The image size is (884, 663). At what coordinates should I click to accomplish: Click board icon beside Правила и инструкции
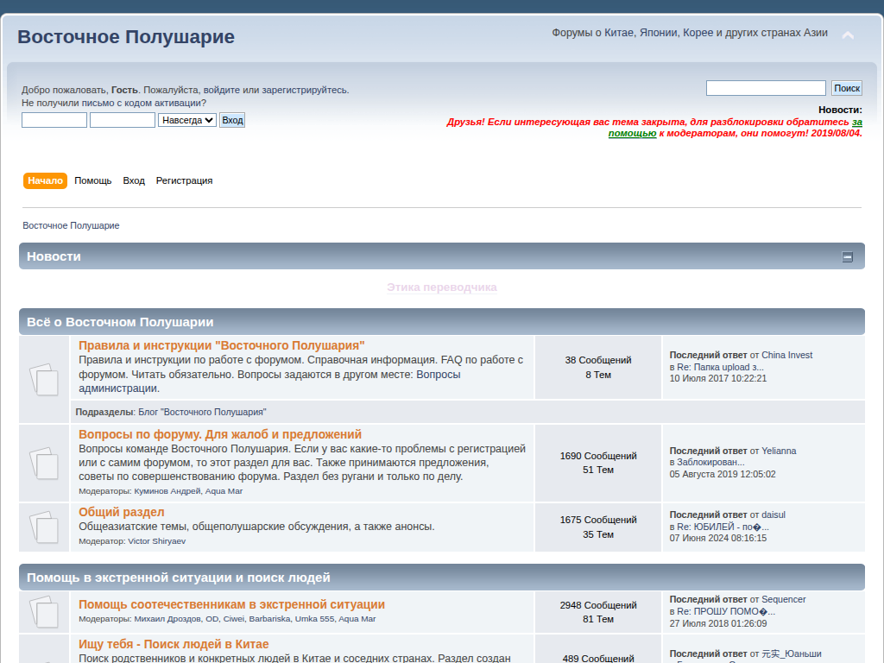coord(44,379)
